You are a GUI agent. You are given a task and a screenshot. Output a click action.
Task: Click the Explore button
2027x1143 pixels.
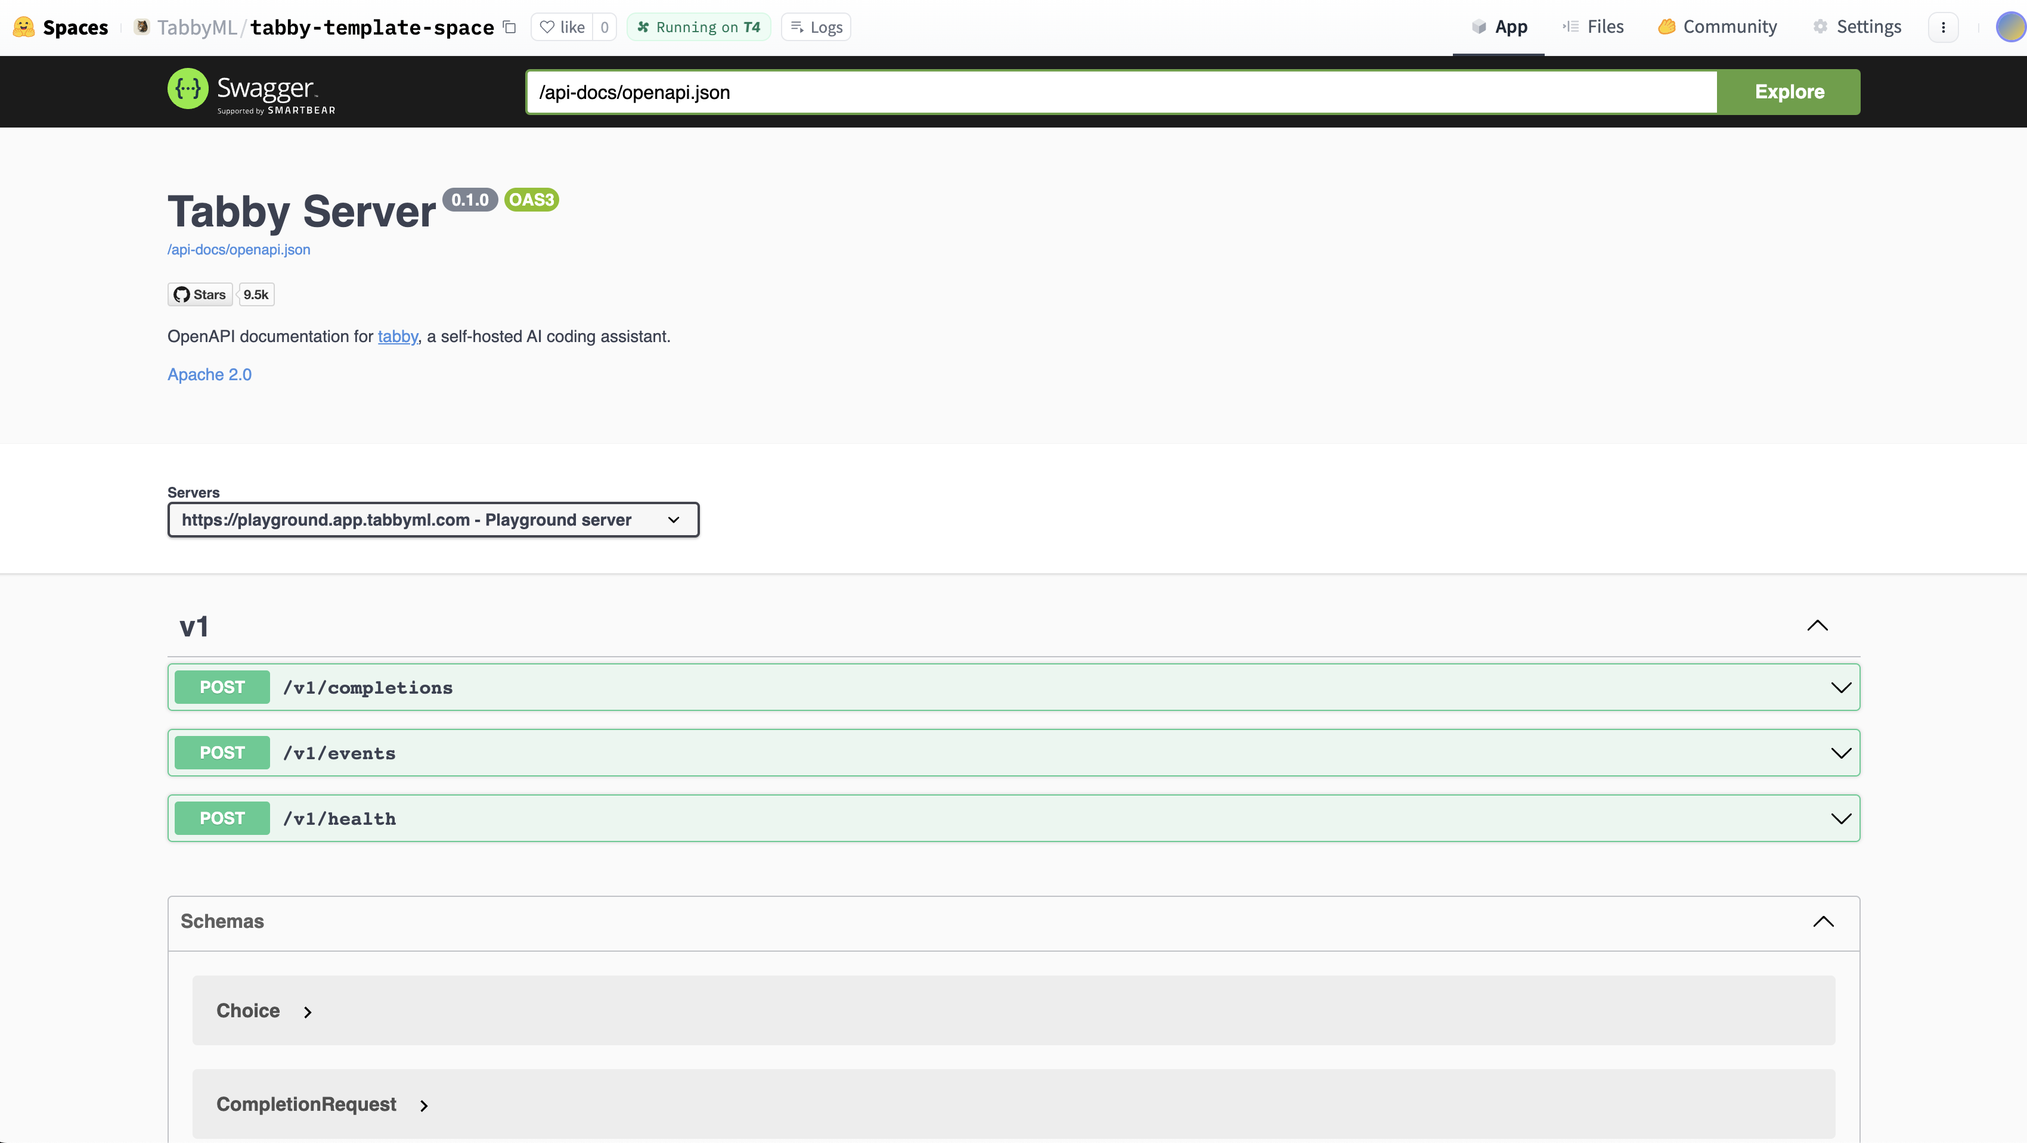coord(1788,92)
